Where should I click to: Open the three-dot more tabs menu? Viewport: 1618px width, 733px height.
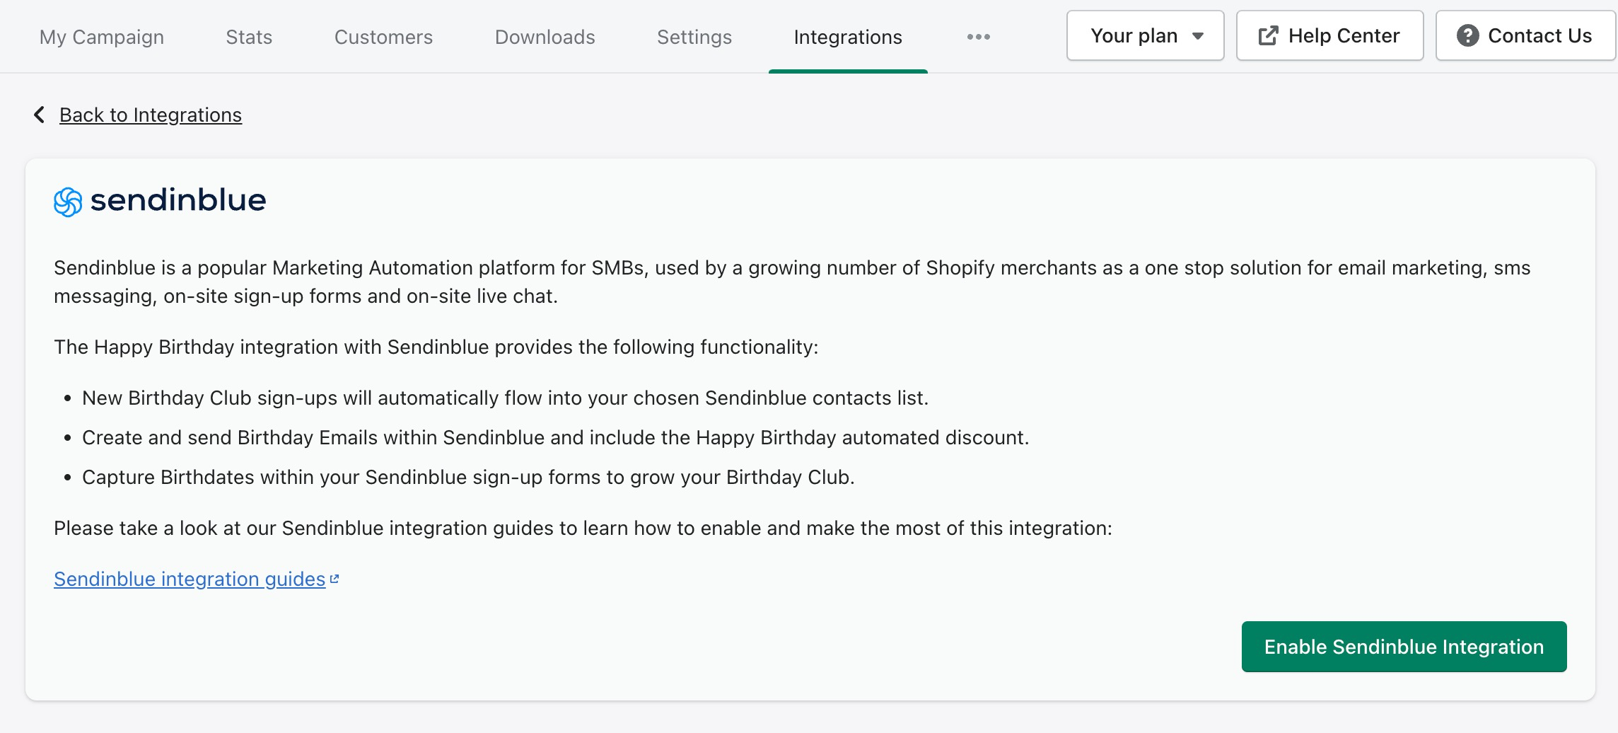978,37
